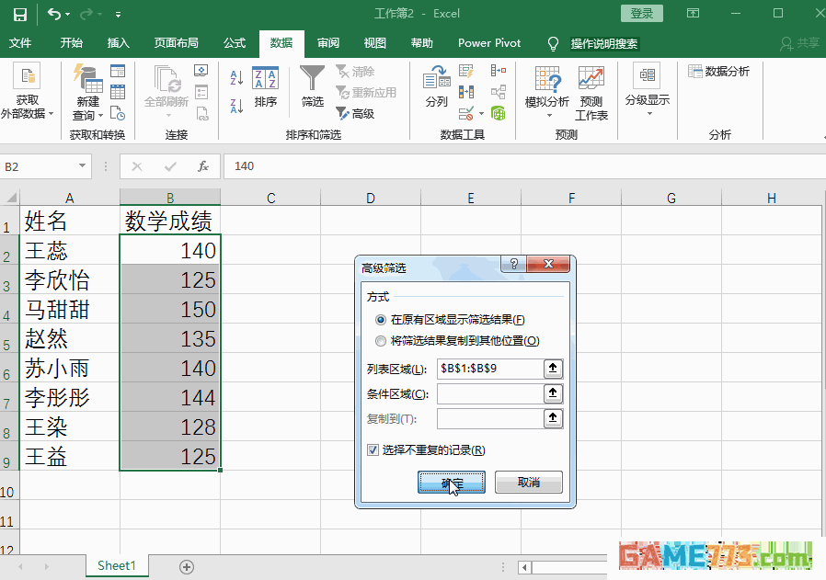Click the 取消 button in the dialog
The width and height of the screenshot is (826, 580).
pyautogui.click(x=528, y=483)
